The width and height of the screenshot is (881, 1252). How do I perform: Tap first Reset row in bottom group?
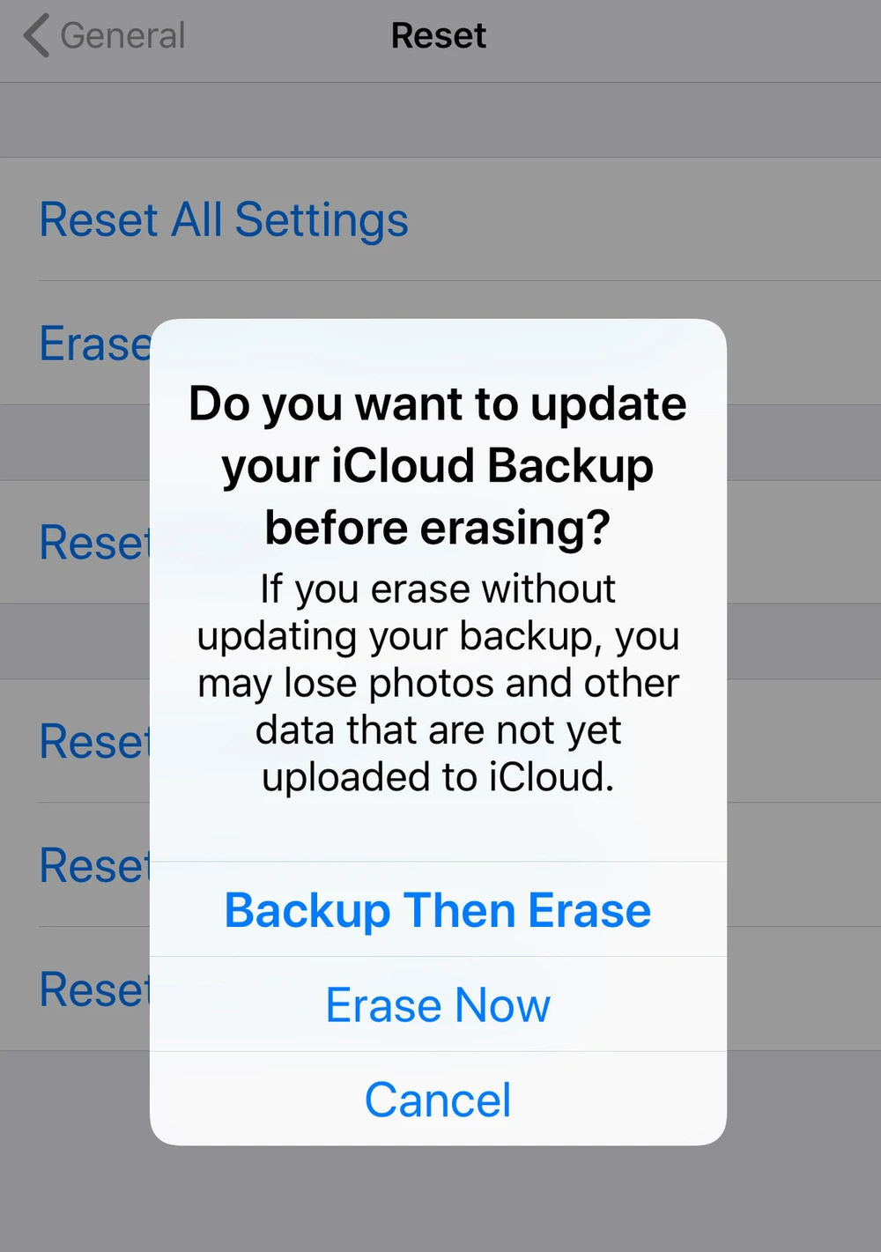pos(94,741)
